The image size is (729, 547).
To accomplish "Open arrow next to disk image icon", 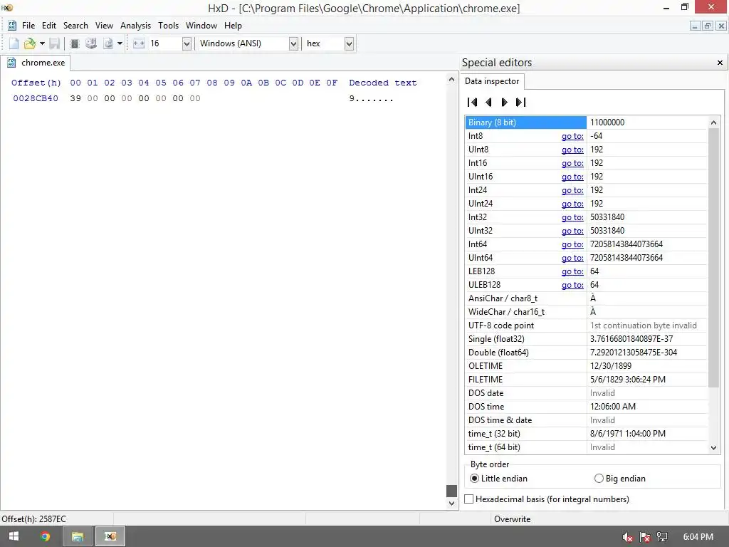I will [x=120, y=43].
